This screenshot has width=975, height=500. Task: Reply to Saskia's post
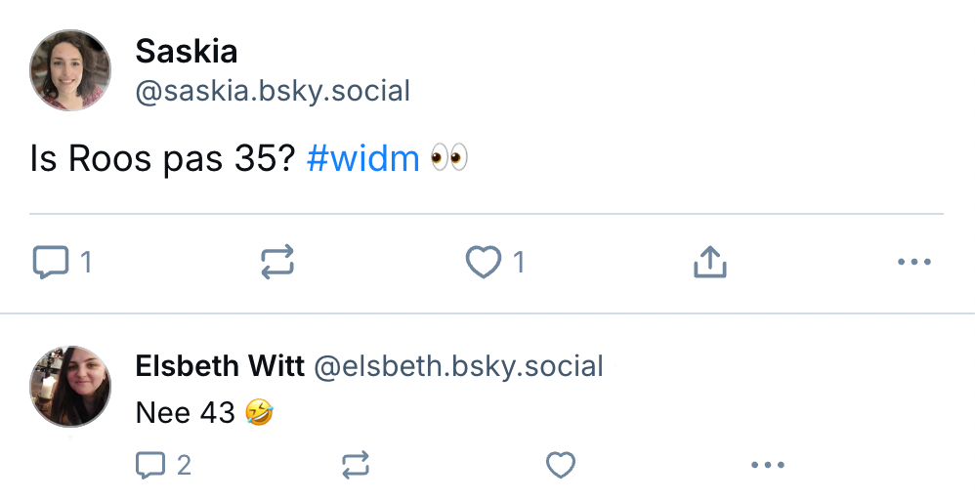51,262
